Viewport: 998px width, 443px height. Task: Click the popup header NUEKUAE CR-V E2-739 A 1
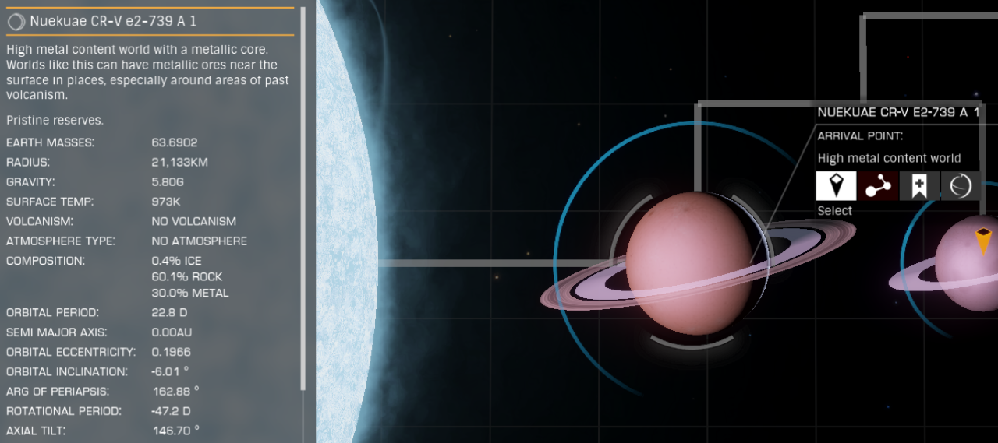(x=898, y=113)
